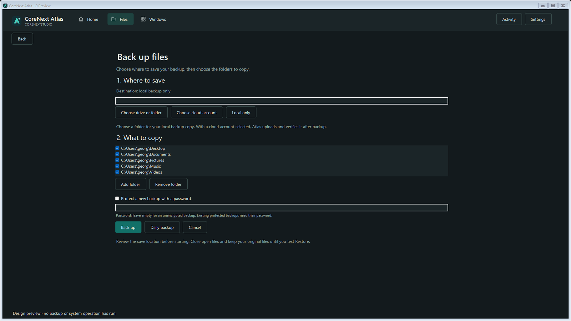The height and width of the screenshot is (321, 571).
Task: Click the Remove folder button
Action: (168, 184)
